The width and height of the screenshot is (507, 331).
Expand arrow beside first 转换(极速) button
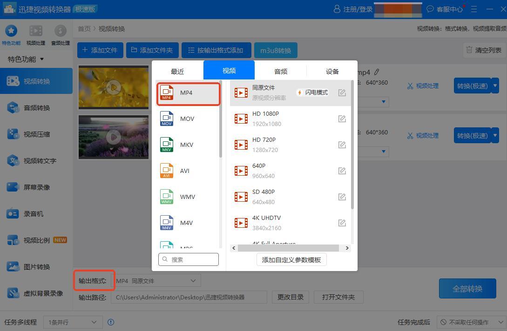[x=495, y=85]
